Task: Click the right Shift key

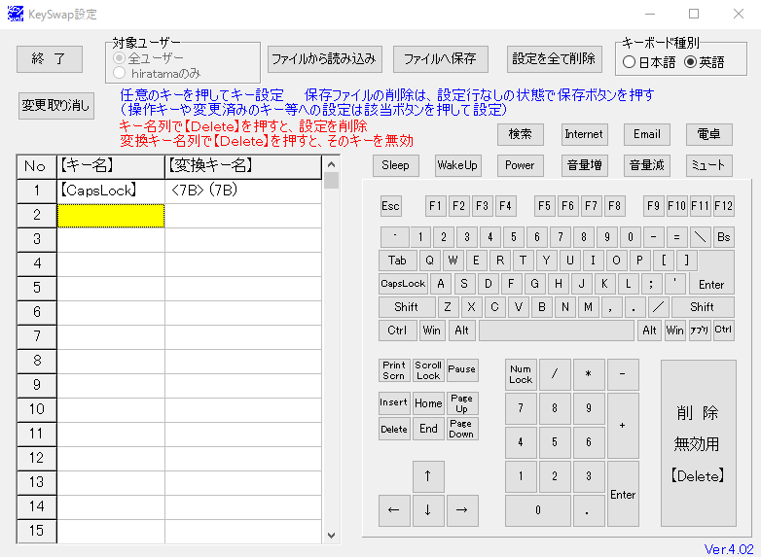Action: (702, 307)
